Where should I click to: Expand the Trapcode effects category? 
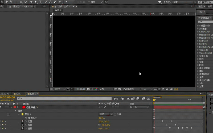tap(198, 50)
